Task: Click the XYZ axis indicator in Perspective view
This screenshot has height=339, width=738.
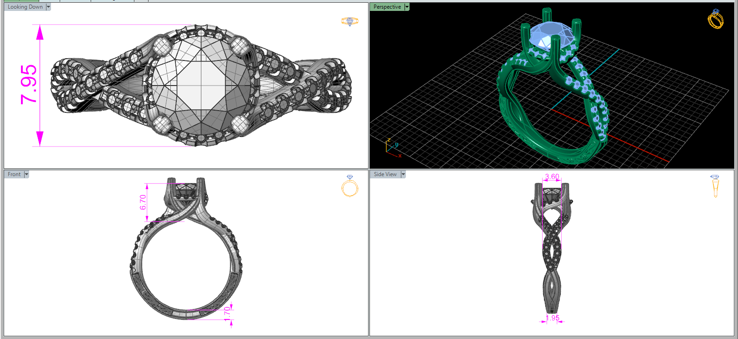Action: tap(393, 147)
